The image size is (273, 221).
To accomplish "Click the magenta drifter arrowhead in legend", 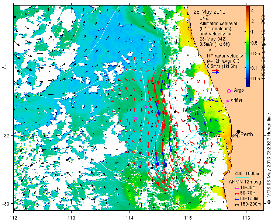I will (x=228, y=101).
